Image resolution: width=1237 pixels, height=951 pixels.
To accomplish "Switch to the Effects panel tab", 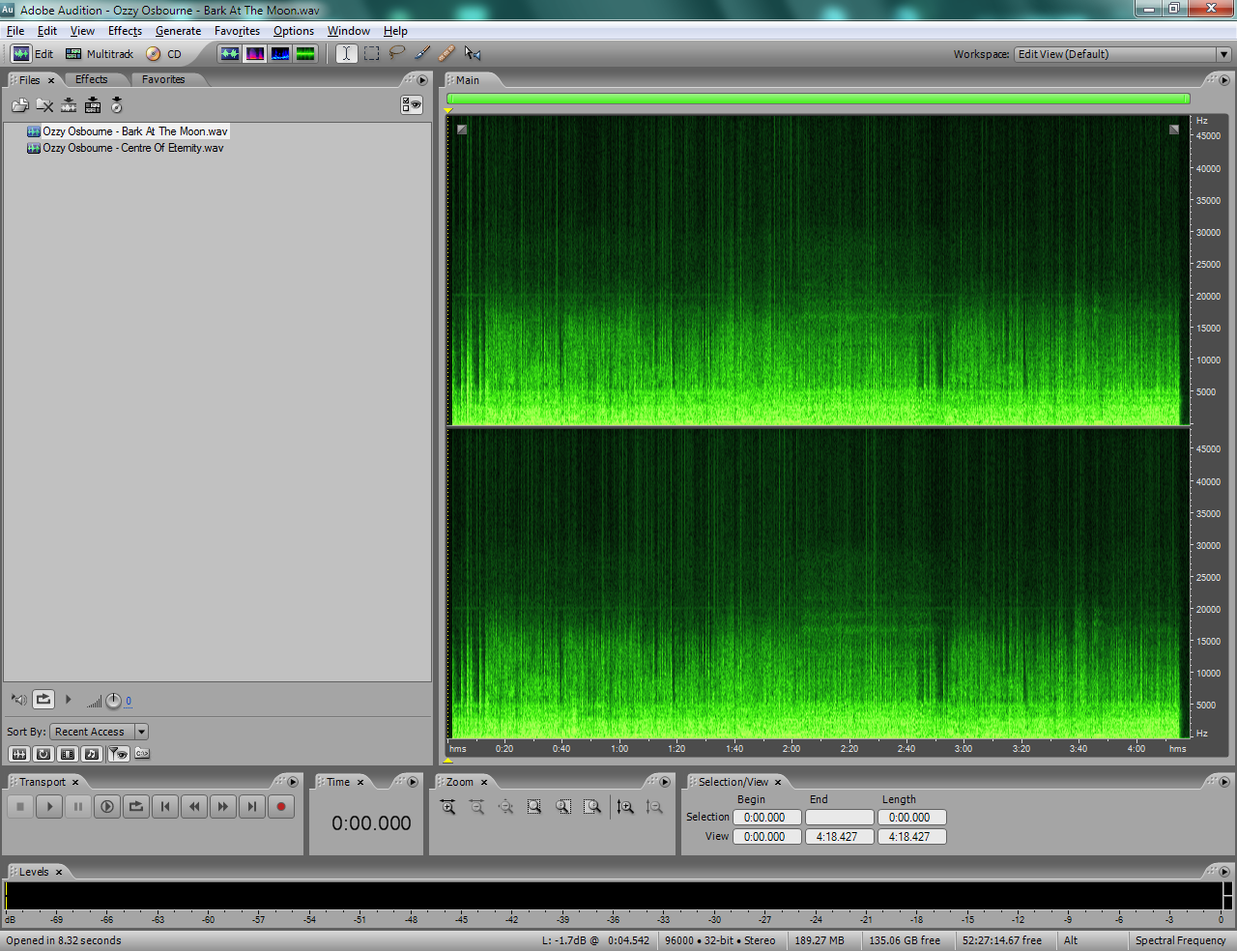I will click(92, 79).
